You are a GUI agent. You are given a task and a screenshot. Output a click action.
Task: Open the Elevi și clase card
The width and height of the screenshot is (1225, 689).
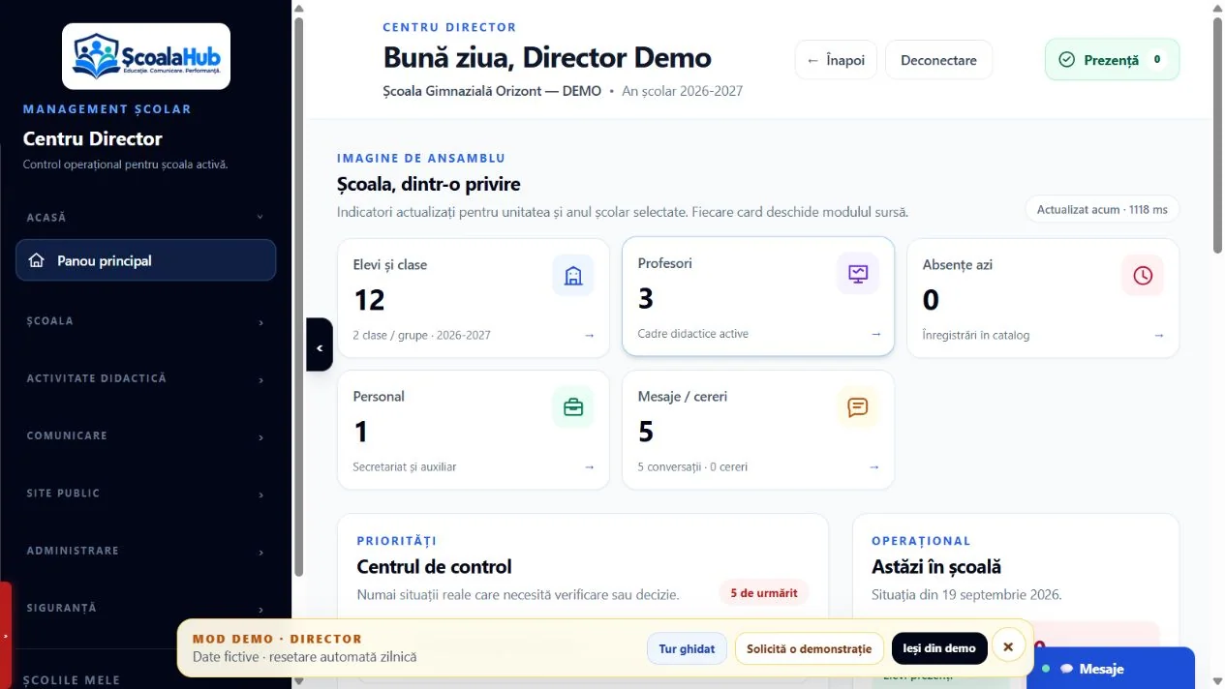[474, 298]
